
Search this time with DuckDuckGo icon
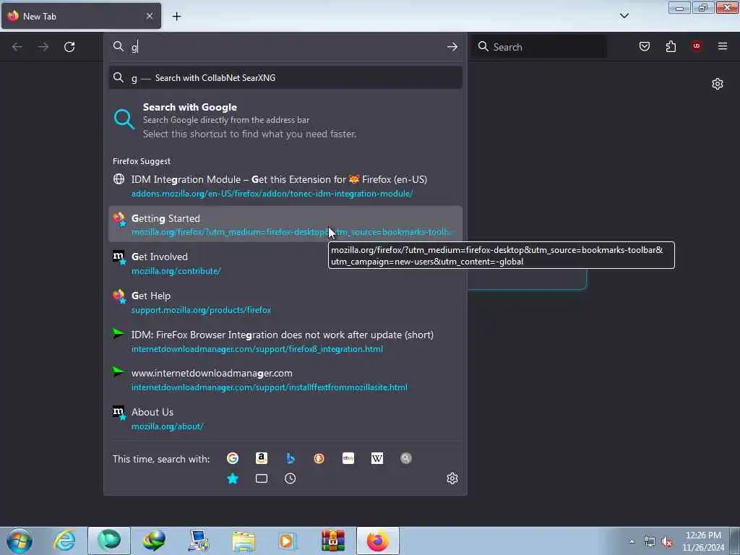coord(319,458)
